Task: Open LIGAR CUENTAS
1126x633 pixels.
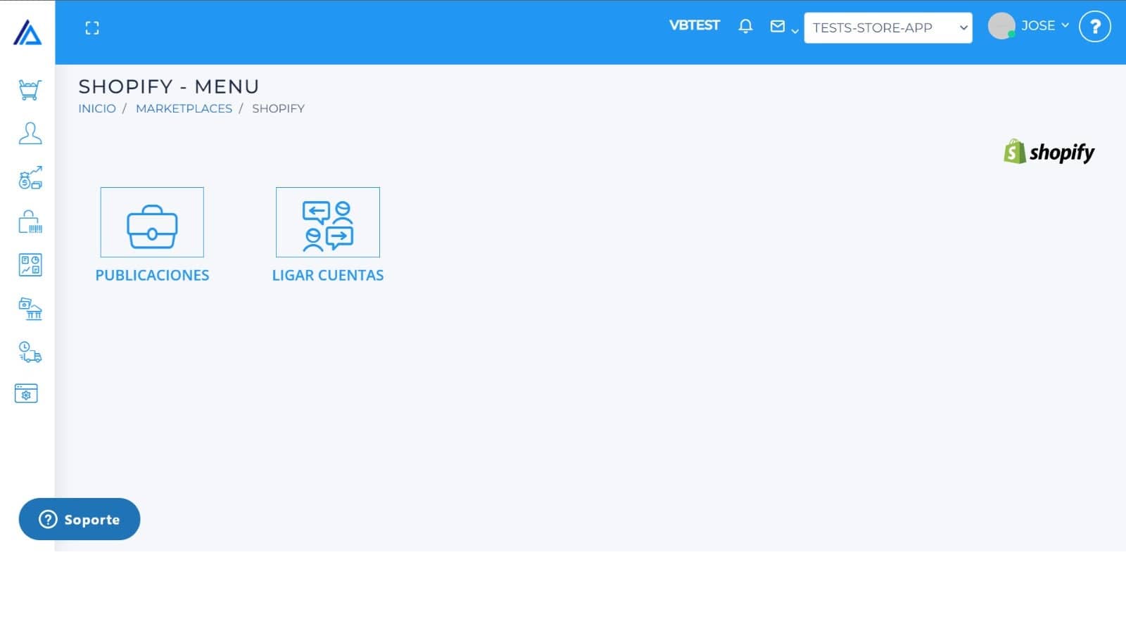Action: tap(328, 275)
